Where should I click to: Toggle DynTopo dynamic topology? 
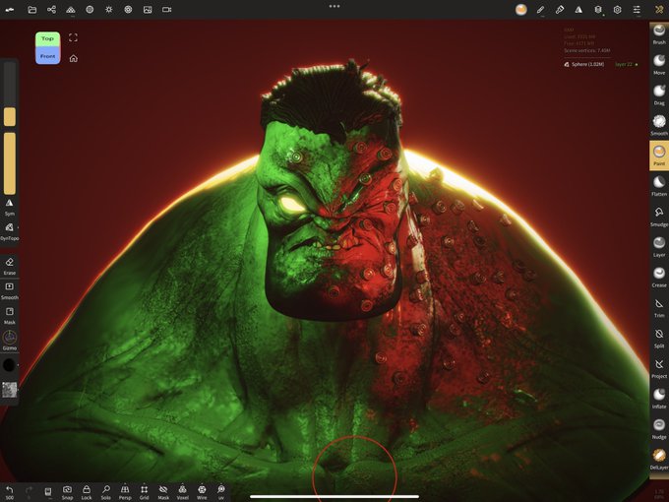pyautogui.click(x=10, y=231)
